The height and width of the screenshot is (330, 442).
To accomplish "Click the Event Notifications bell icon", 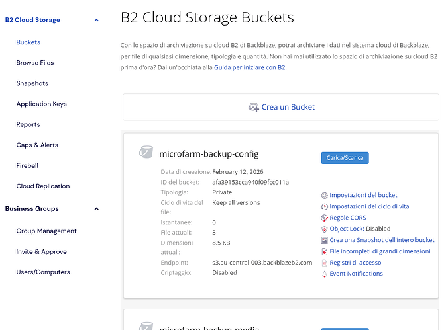I will [x=325, y=274].
